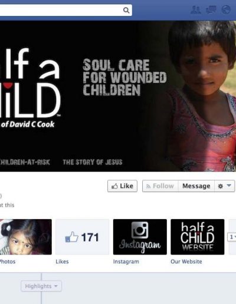Select the Instagram tab label
Viewport: 236px width, 304px height.
coord(126,262)
